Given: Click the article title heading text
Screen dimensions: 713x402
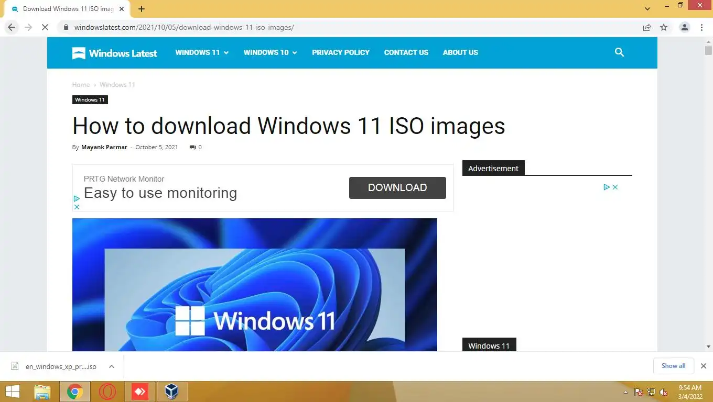Looking at the screenshot, I should [289, 126].
